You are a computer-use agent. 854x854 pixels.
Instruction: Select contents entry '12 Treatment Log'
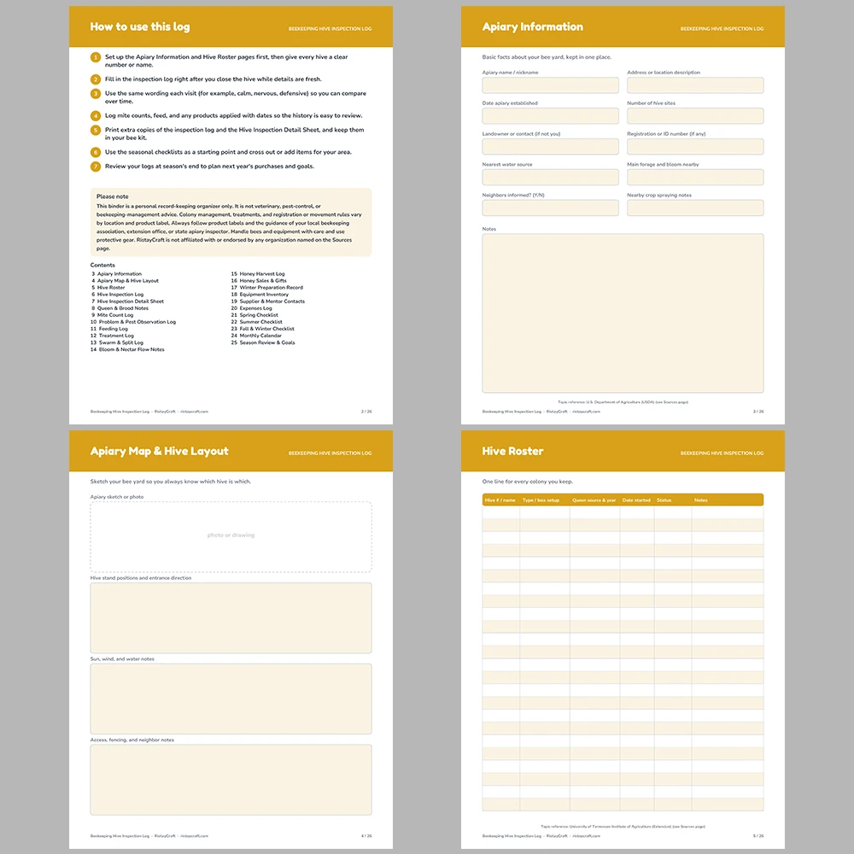click(x=112, y=336)
